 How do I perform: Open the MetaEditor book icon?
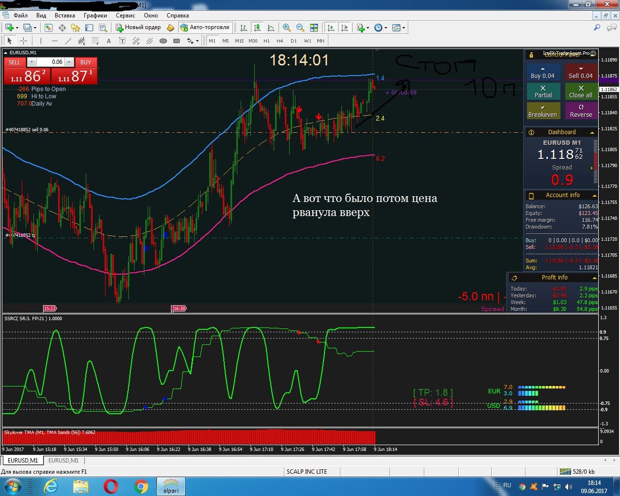(x=170, y=28)
